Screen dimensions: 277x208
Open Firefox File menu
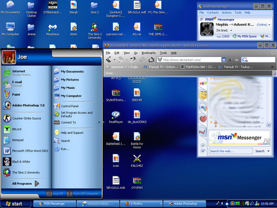[x=108, y=53]
